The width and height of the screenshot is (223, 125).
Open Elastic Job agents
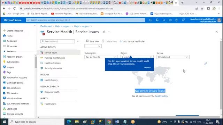pyautogui.click(x=13, y=83)
